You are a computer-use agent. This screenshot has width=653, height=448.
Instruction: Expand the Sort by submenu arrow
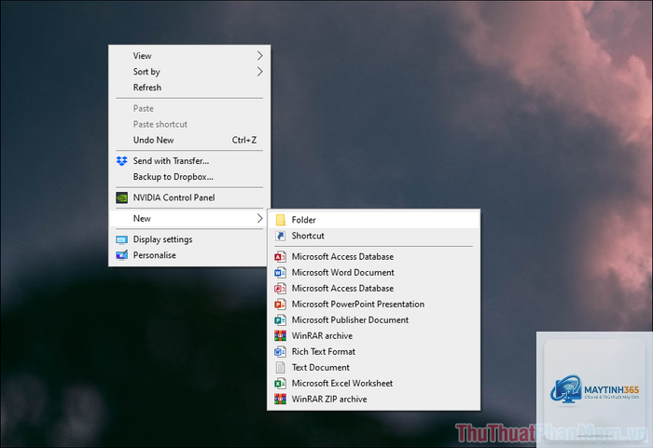pos(259,72)
